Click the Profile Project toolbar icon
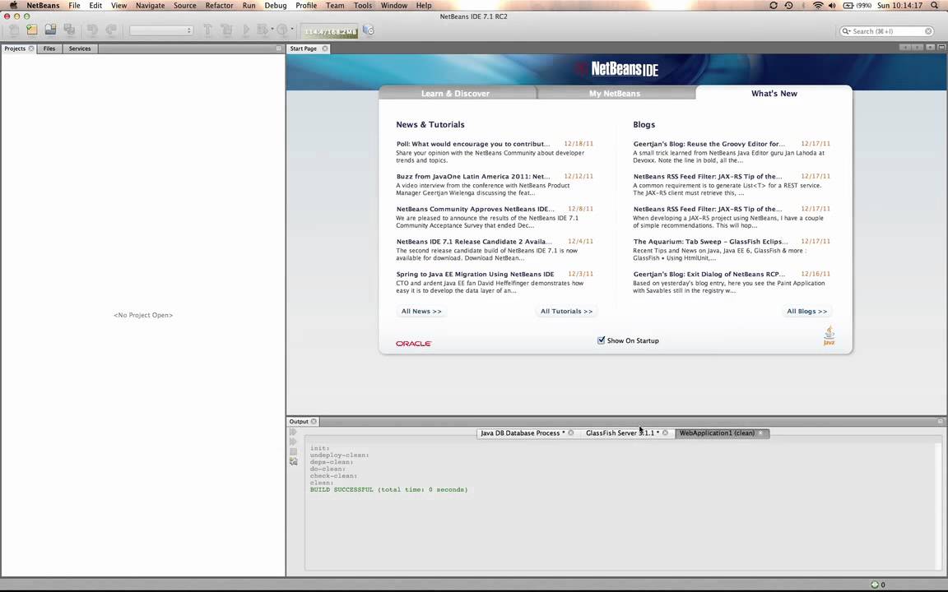948x592 pixels. [x=281, y=30]
